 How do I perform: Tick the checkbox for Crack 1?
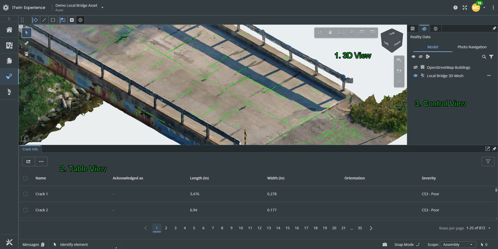click(x=25, y=194)
